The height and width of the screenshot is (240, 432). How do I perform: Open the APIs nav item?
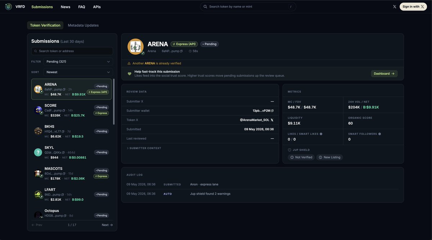(x=97, y=7)
